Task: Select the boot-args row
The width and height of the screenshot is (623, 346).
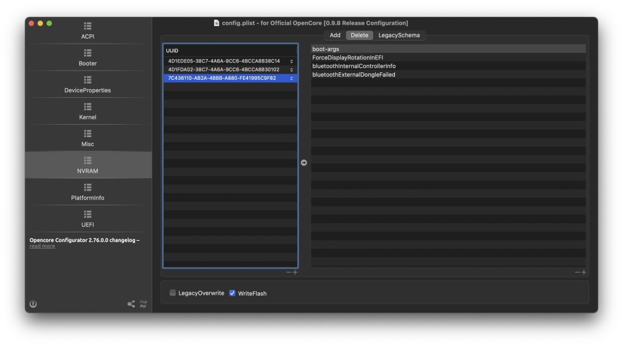Action: tap(448, 49)
